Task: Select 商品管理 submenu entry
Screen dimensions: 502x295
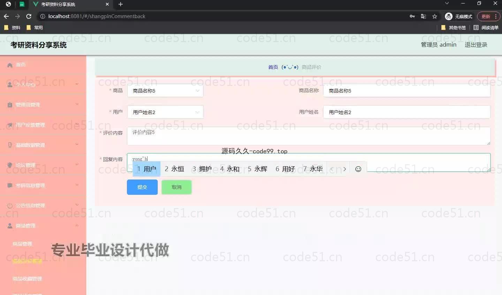Action: click(22, 244)
